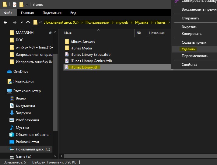Screen dimensions: 217x165
Task: Click Локальный диск (C:) in address bar
Action: 61,22
